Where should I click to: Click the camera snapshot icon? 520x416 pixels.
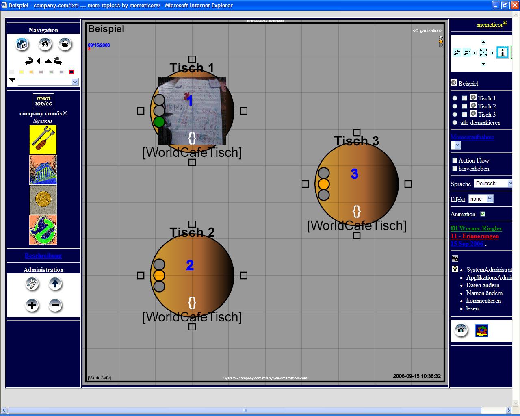(461, 330)
